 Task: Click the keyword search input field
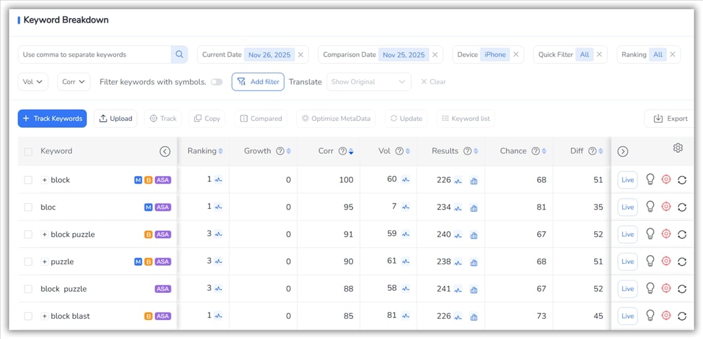pos(94,54)
